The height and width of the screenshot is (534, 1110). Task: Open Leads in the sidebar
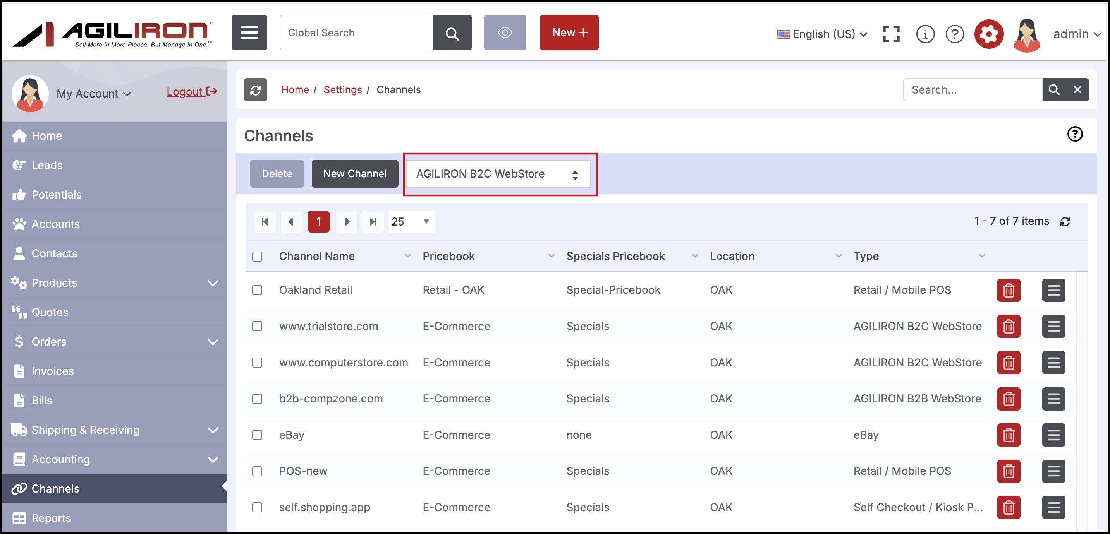click(47, 165)
